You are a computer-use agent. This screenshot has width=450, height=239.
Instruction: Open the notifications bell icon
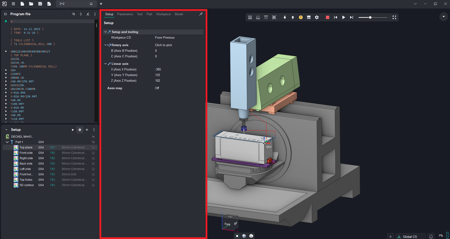(x=431, y=236)
